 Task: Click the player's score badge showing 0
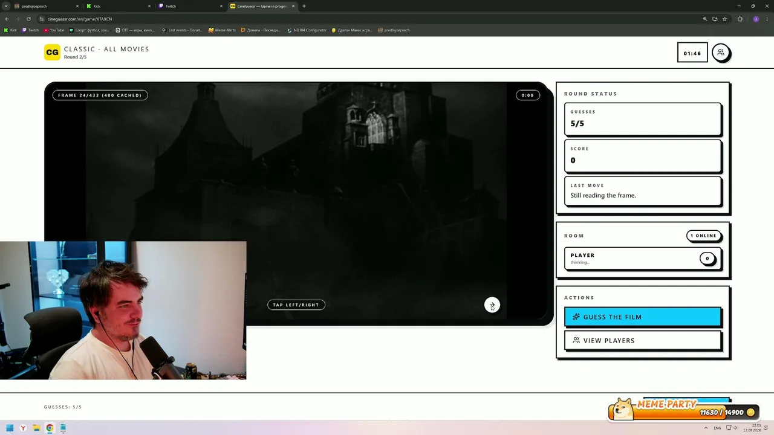[x=707, y=259]
